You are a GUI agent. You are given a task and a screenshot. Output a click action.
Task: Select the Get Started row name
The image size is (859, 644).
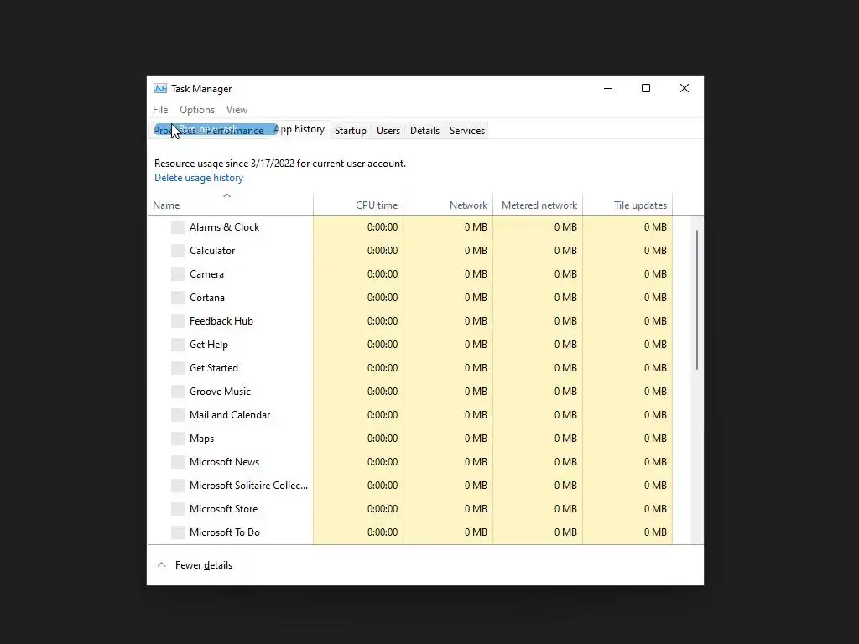pos(214,368)
